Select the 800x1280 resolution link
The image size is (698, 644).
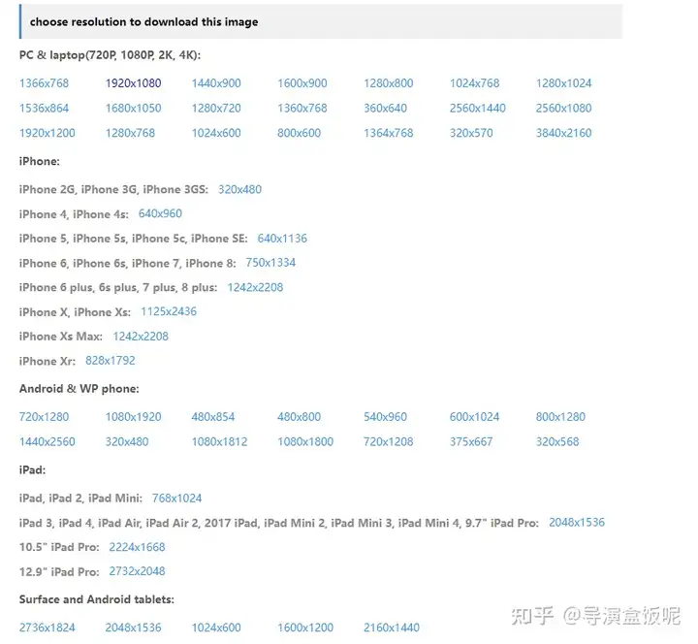560,417
